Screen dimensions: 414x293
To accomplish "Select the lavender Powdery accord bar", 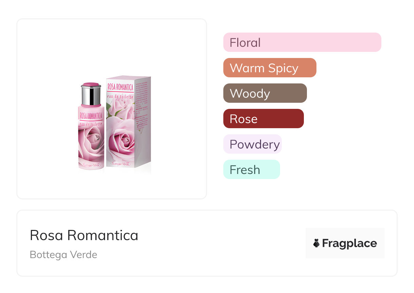I will pos(252,144).
